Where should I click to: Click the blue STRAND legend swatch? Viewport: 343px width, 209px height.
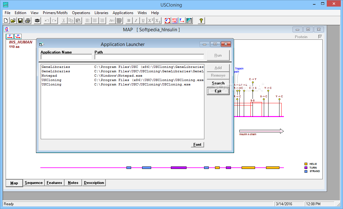tap(306, 171)
